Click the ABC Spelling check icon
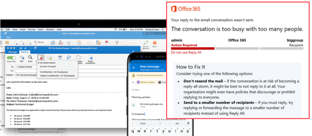 [60, 58]
